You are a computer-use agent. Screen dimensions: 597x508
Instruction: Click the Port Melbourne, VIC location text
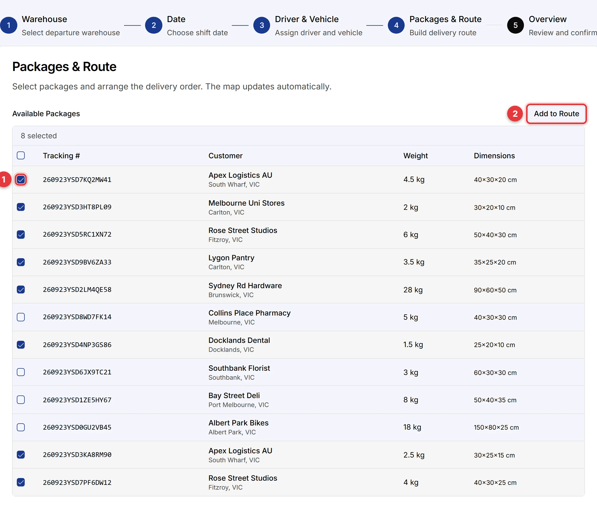[239, 405]
